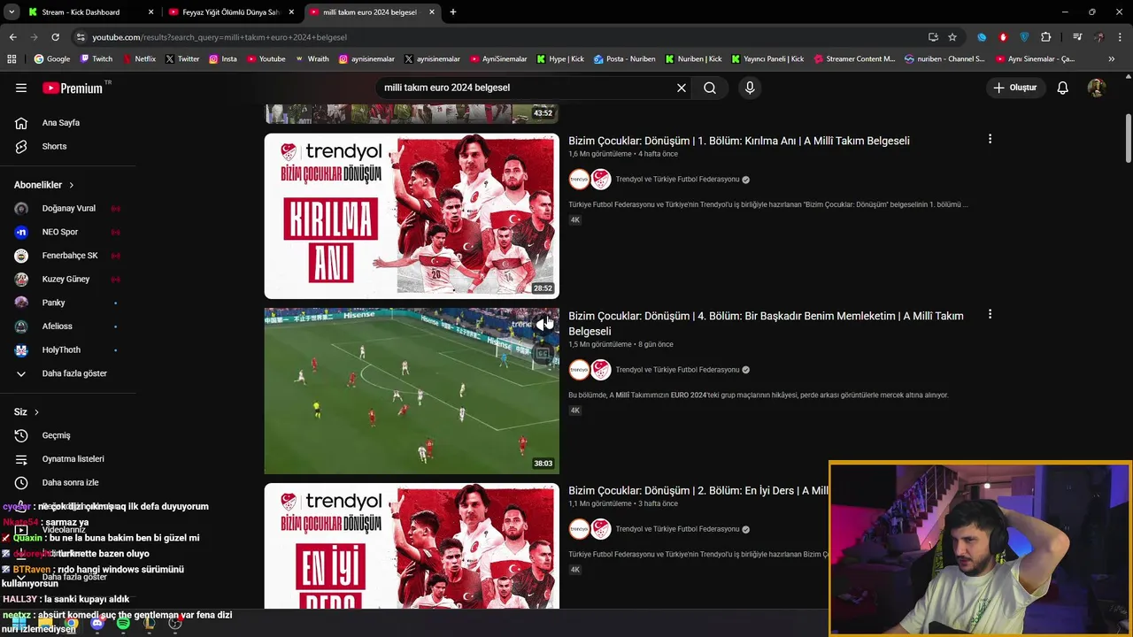Click the YouTube page vertical scrollbar
Screen dimensions: 1133x637
coord(1129,139)
